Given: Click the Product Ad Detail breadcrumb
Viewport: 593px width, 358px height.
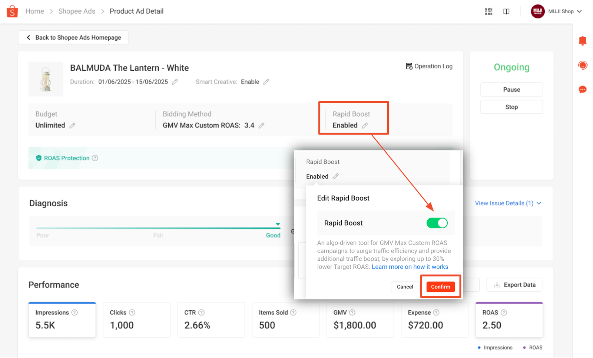Looking at the screenshot, I should pyautogui.click(x=136, y=11).
